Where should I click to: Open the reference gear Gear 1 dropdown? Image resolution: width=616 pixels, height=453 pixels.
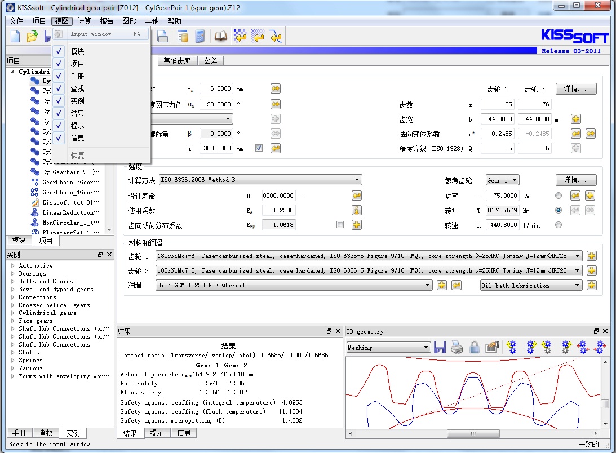[x=503, y=180]
